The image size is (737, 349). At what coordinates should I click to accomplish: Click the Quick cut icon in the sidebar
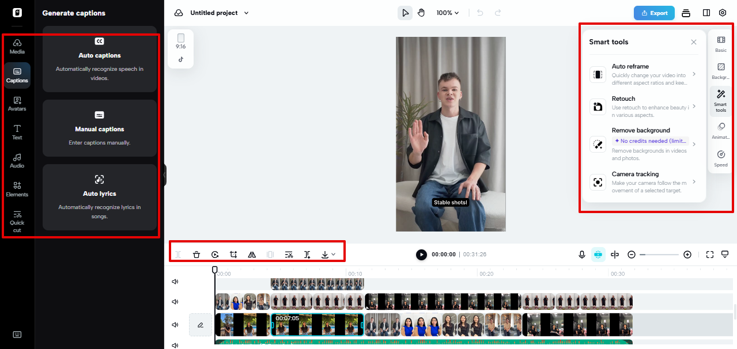tap(17, 222)
